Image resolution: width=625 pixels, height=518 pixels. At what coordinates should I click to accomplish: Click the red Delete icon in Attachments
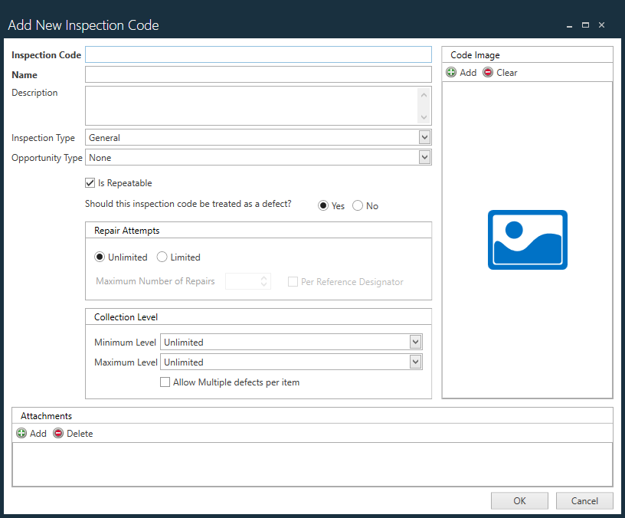click(58, 433)
